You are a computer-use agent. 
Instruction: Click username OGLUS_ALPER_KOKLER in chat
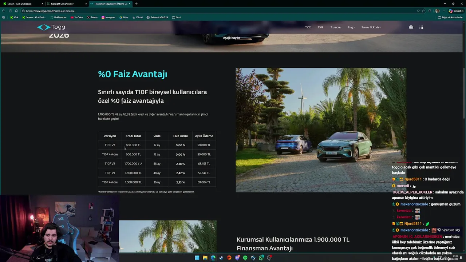tap(412, 192)
